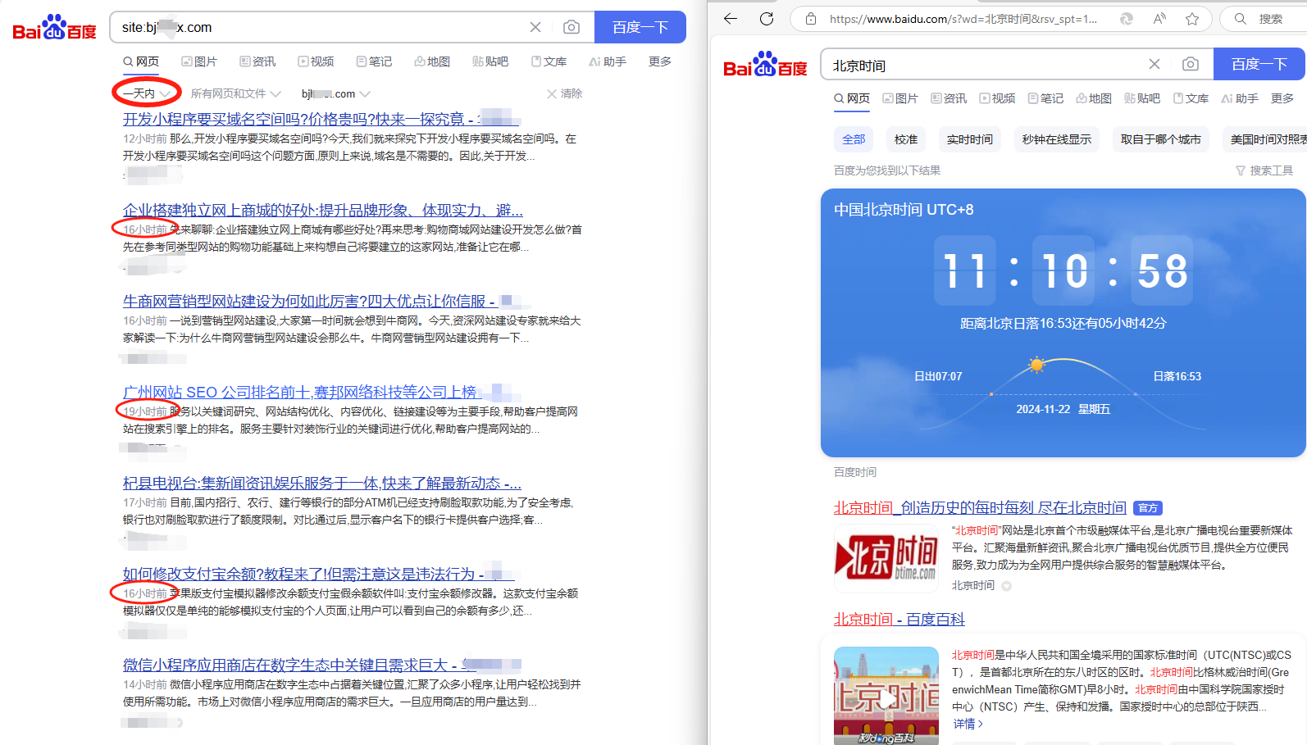Select the 实时时间 filter chip
Viewport: 1307px width, 745px height.
pos(970,139)
